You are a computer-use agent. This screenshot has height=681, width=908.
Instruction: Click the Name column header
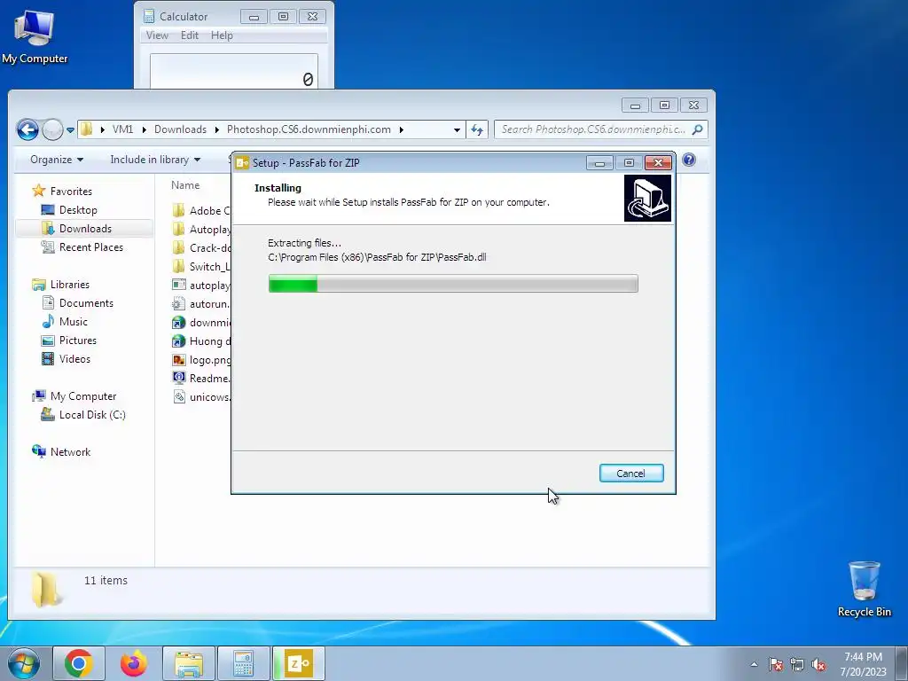click(x=185, y=184)
